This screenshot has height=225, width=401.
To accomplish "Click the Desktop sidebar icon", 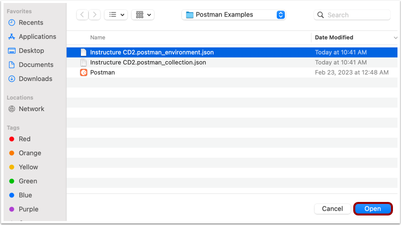I will point(12,51).
